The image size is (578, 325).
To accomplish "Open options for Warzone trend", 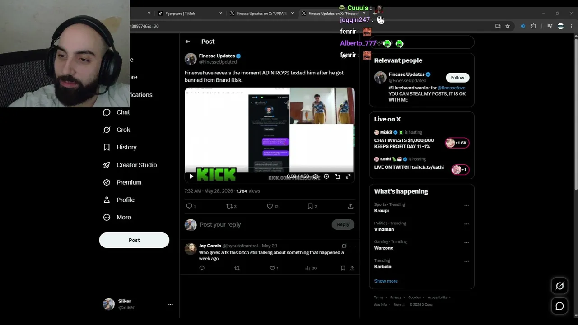I will [x=466, y=242].
